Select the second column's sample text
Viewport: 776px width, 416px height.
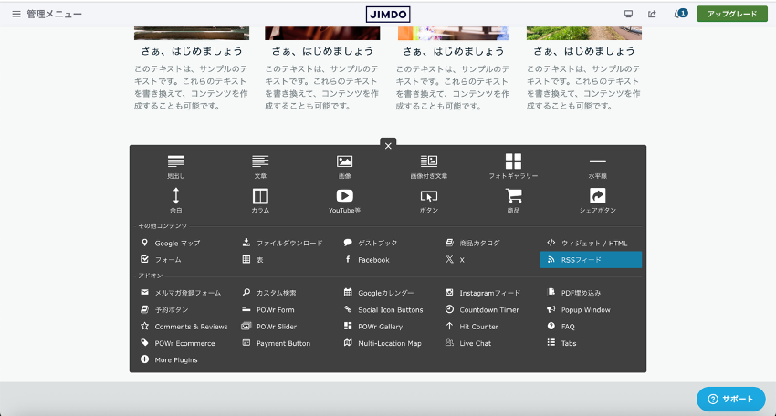321,87
